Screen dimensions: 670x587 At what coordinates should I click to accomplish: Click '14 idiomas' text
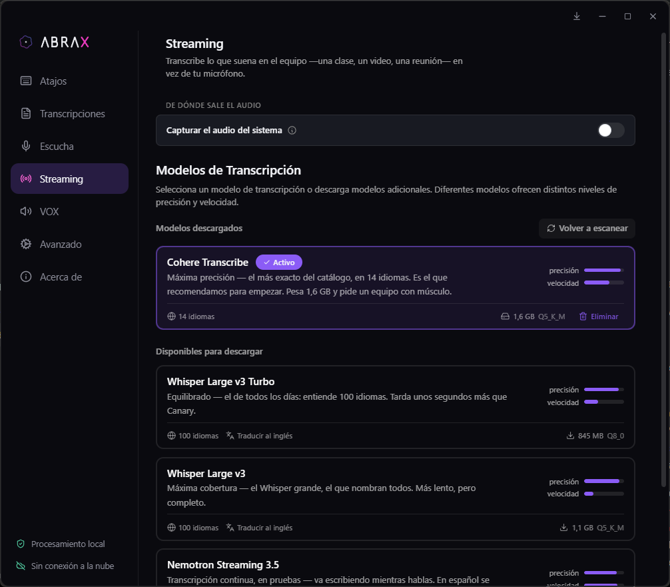(x=196, y=316)
